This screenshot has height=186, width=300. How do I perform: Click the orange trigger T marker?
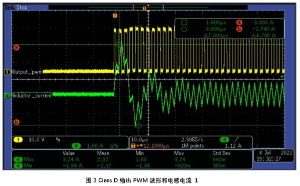(115, 16)
